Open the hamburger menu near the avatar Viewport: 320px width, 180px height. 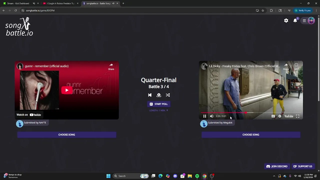[304, 20]
